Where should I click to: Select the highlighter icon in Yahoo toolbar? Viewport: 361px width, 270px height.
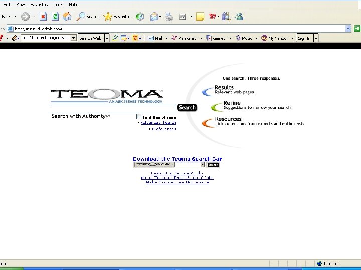[x=115, y=38]
